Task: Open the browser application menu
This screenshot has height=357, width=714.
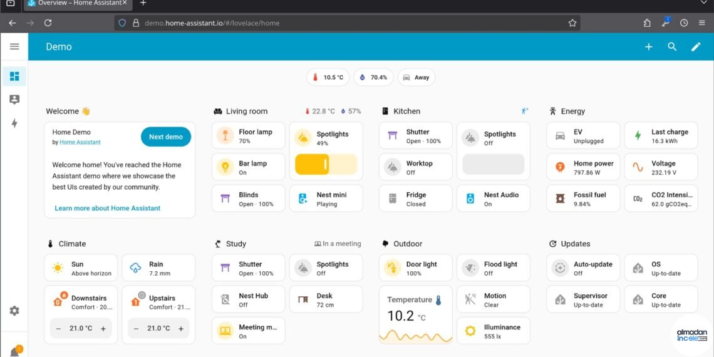Action: coord(701,23)
